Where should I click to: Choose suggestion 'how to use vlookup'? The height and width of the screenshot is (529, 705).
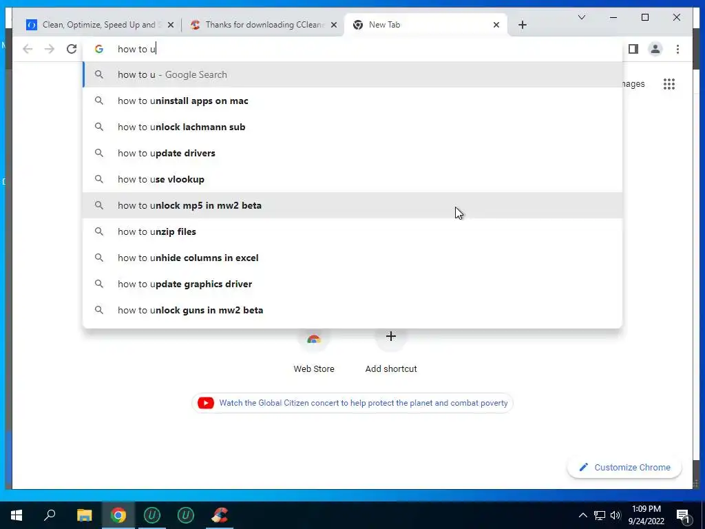[x=353, y=179]
